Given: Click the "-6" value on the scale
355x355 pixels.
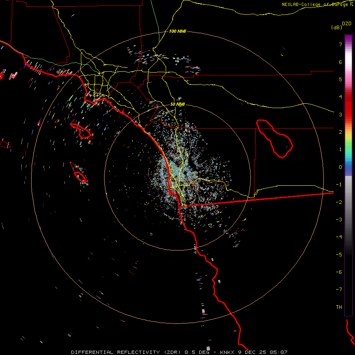Looking at the screenshot, I should [x=339, y=272].
